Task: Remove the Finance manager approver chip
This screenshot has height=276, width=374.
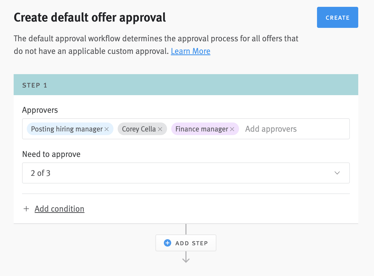Action: pyautogui.click(x=232, y=129)
